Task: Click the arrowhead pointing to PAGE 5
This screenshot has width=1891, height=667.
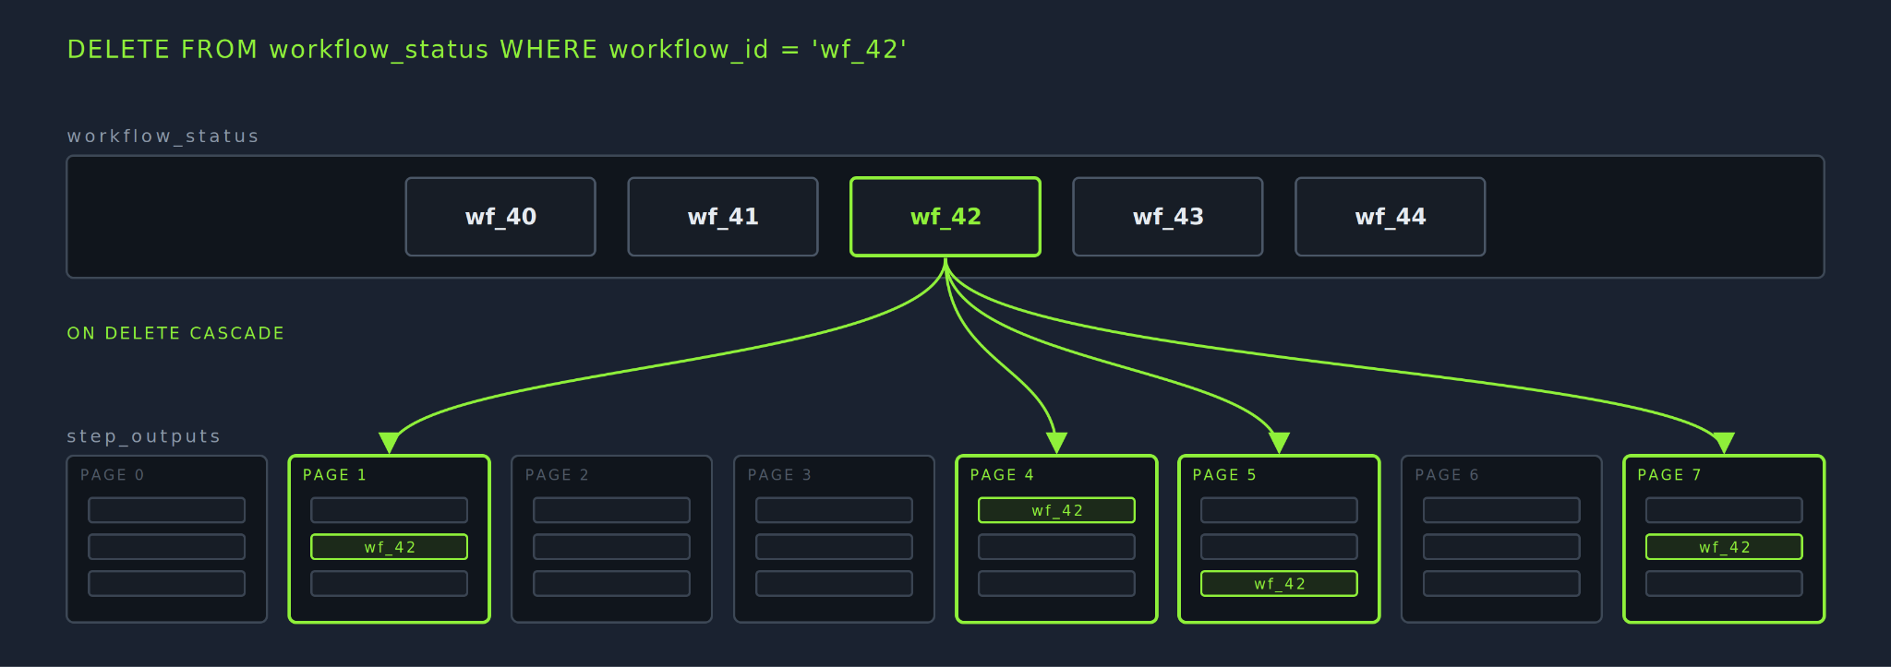Action: coord(1280,443)
